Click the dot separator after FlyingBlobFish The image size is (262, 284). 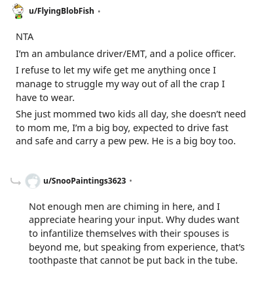[x=99, y=11]
